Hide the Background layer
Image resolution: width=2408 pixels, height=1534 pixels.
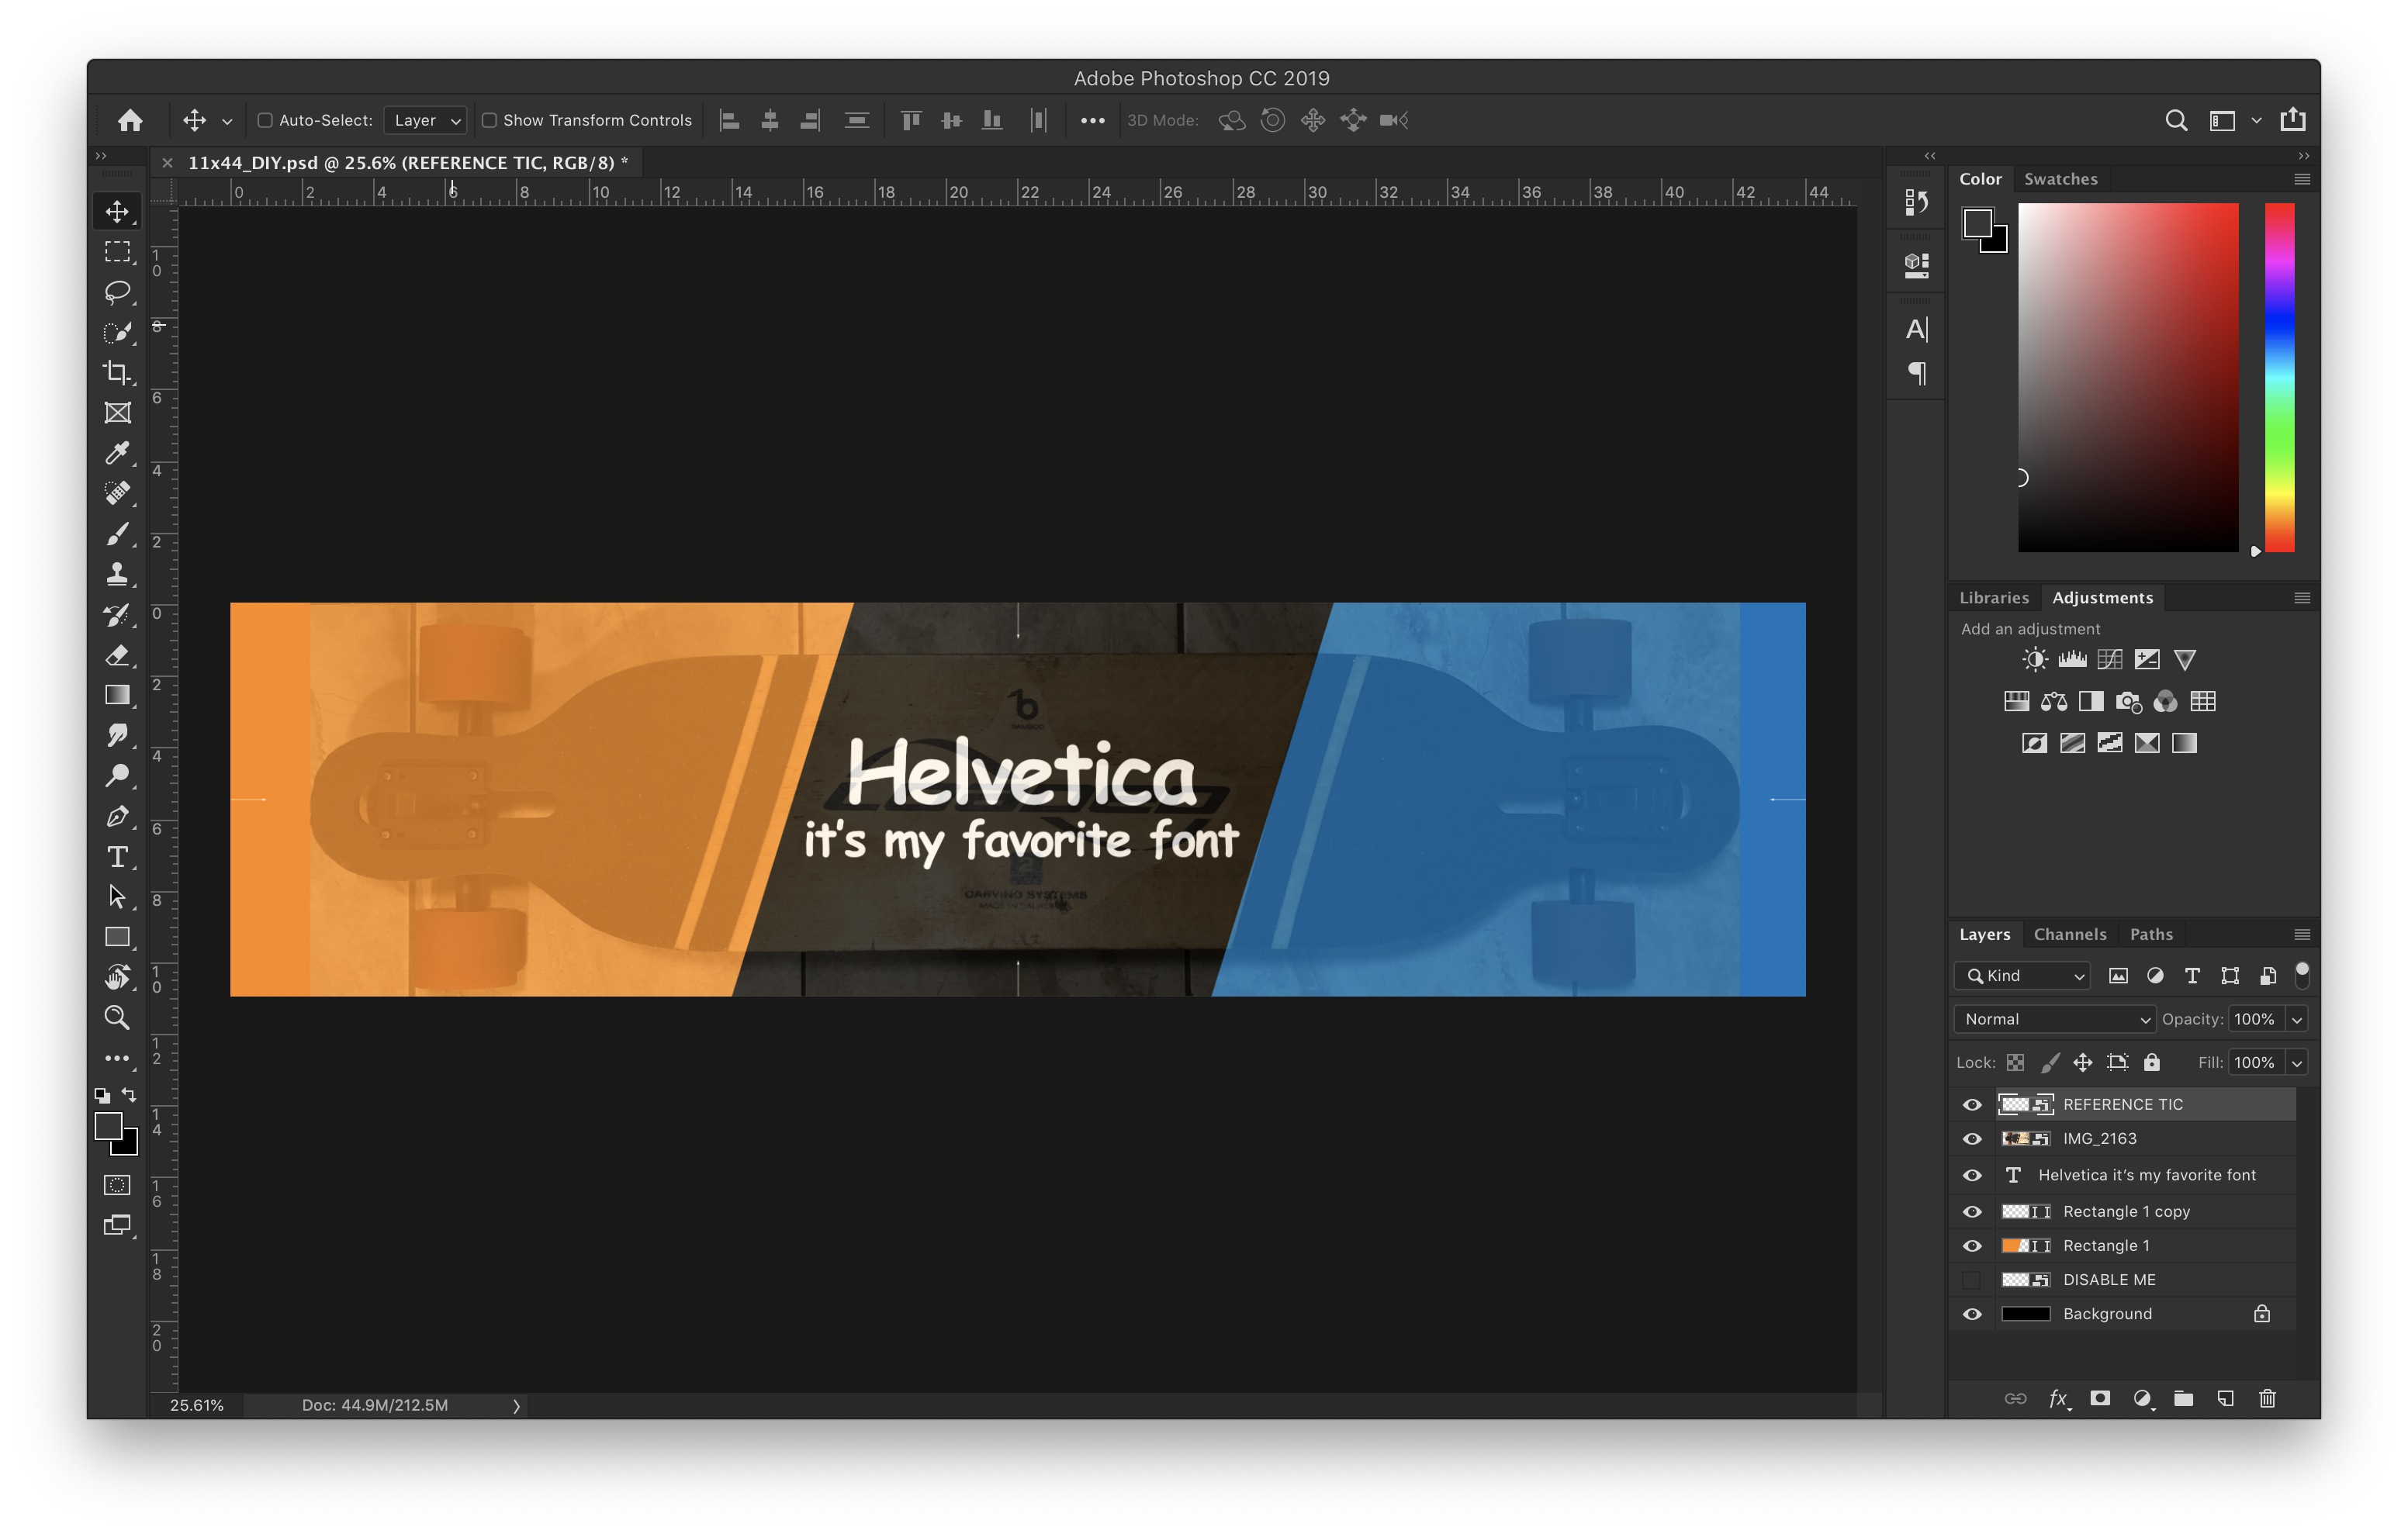coord(1971,1314)
